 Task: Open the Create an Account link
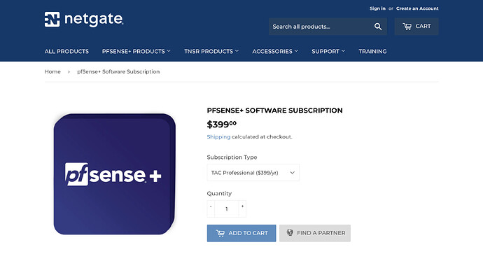tap(417, 8)
